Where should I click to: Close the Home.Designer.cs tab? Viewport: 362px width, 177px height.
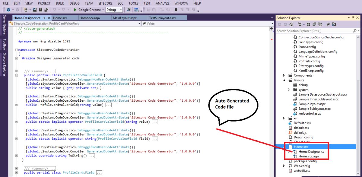(49, 18)
